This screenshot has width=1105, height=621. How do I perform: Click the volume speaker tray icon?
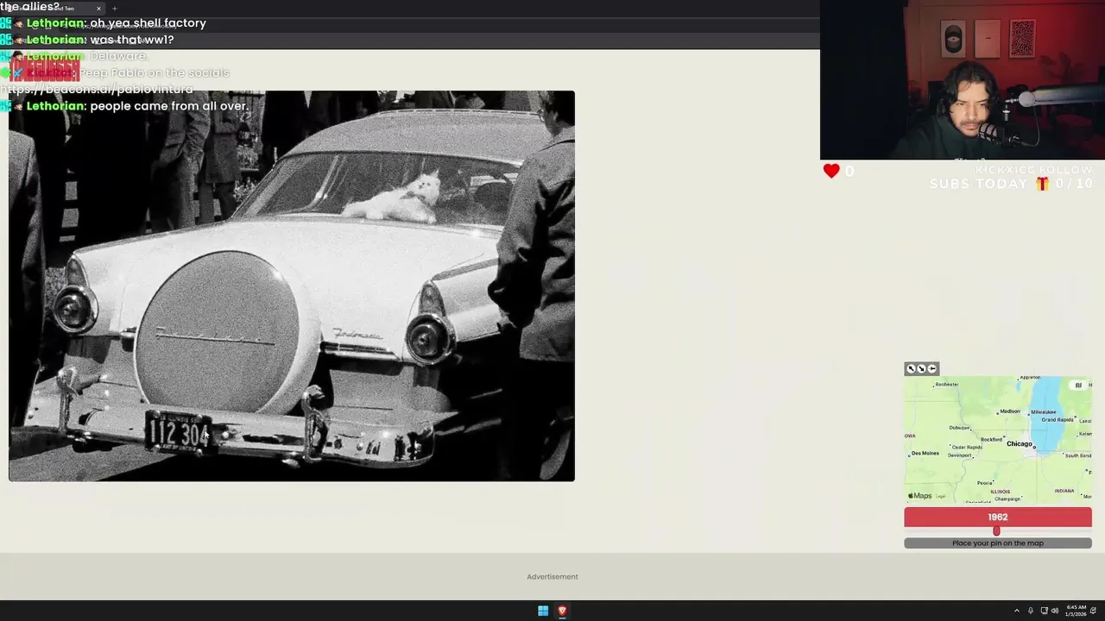point(1055,611)
